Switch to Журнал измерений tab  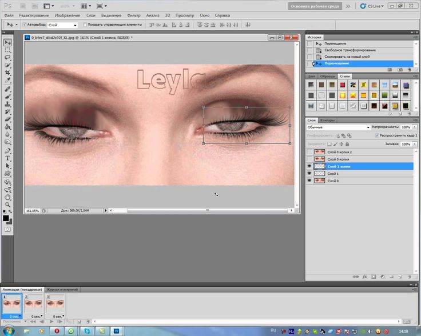pyautogui.click(x=62, y=290)
